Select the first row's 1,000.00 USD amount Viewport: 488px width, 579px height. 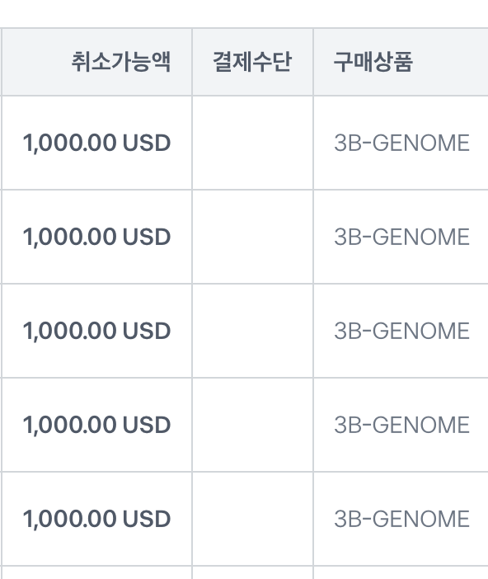[x=96, y=143]
